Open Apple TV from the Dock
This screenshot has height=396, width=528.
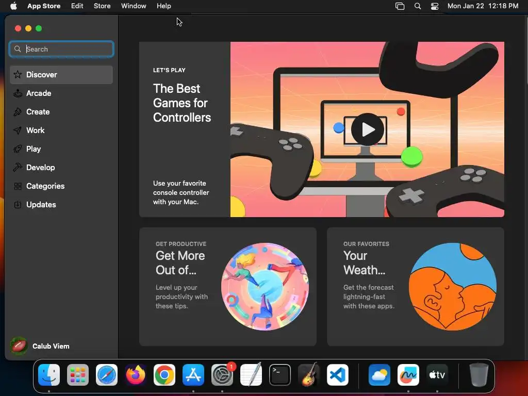437,375
